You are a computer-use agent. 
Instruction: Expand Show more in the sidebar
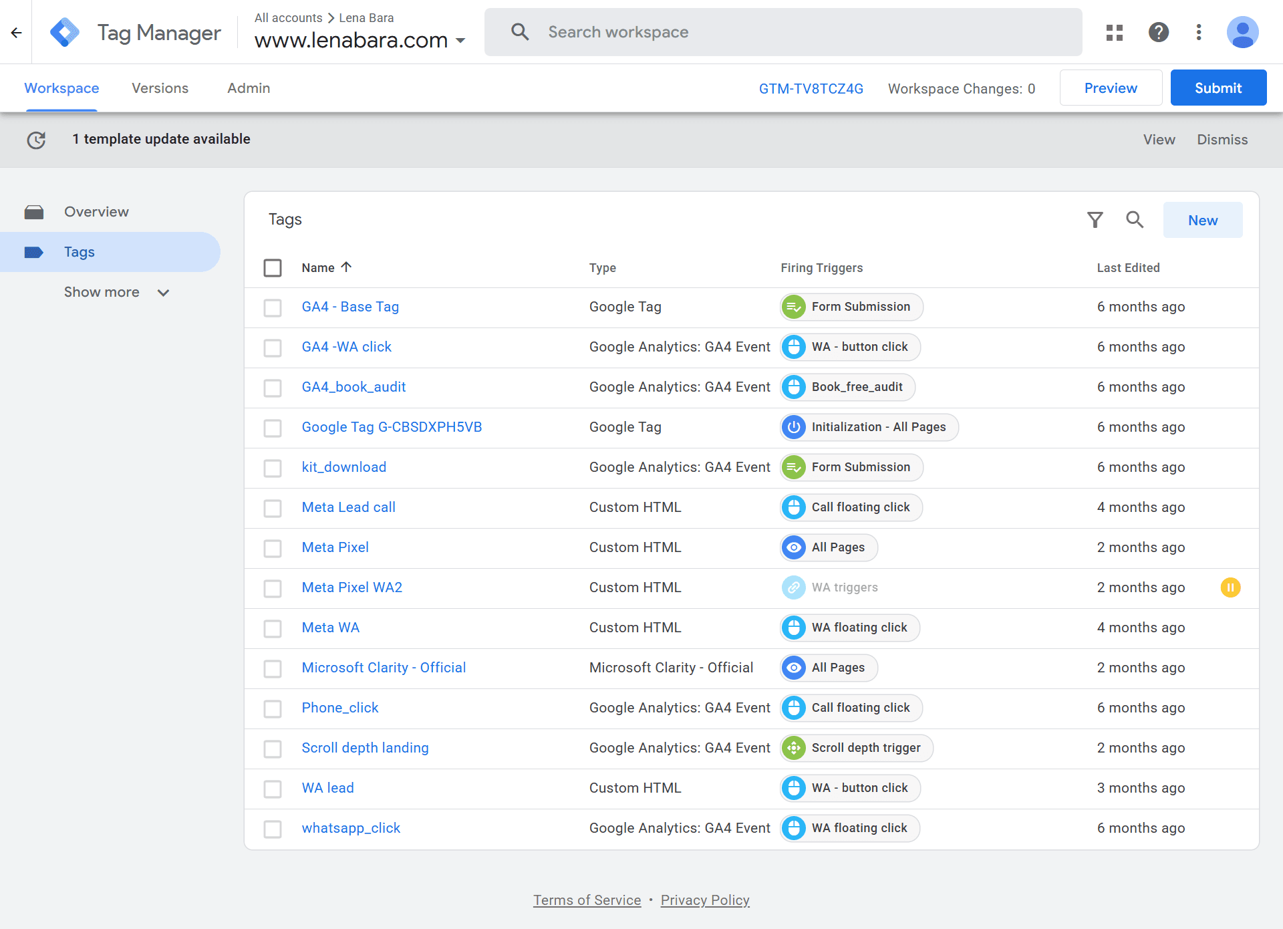pyautogui.click(x=117, y=292)
